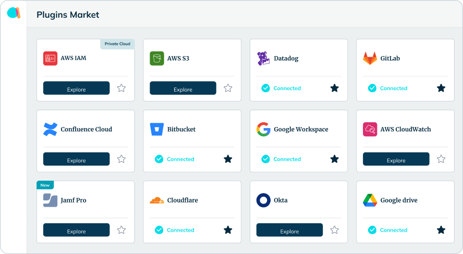Click the Jamf Pro plugin title
Image resolution: width=463 pixels, height=254 pixels.
pyautogui.click(x=74, y=200)
